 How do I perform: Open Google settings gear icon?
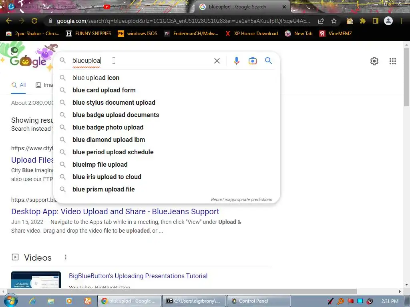tap(374, 61)
